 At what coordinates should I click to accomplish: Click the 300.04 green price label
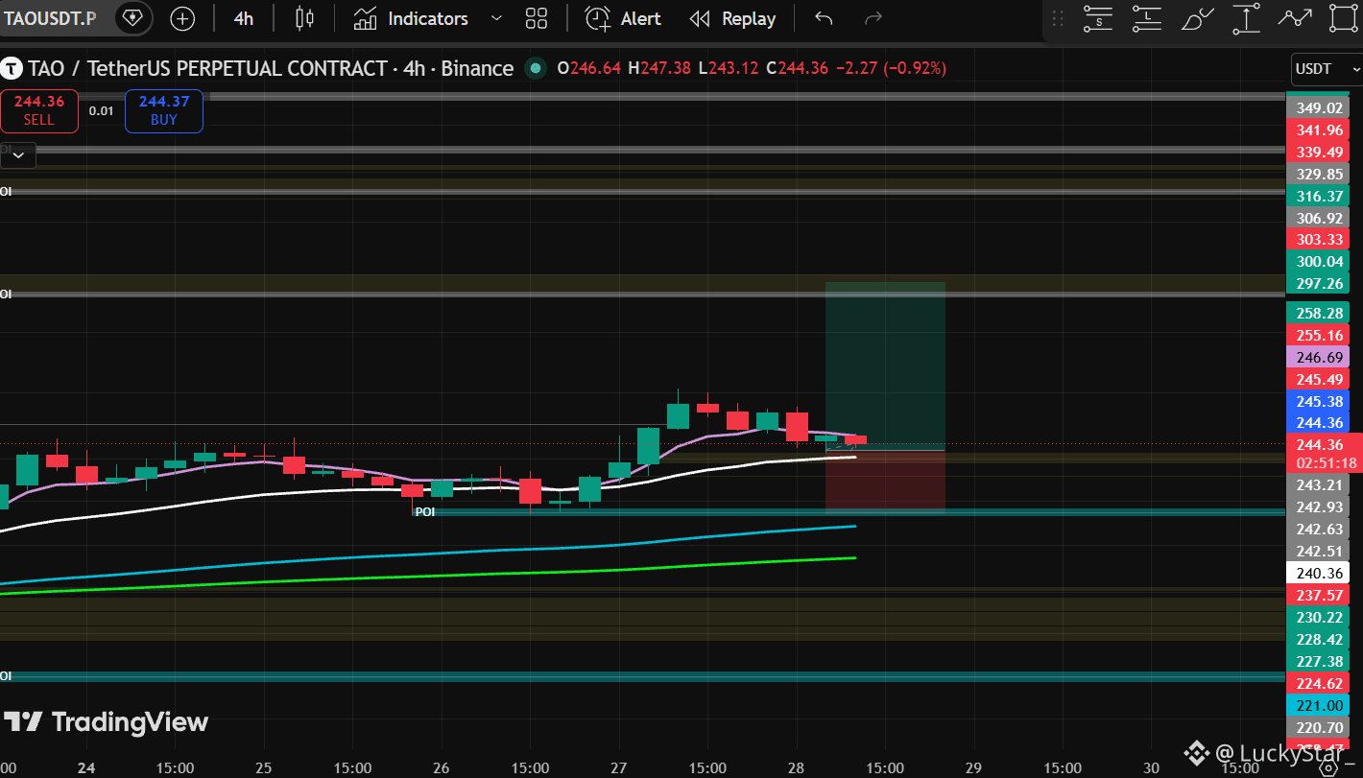tap(1319, 261)
